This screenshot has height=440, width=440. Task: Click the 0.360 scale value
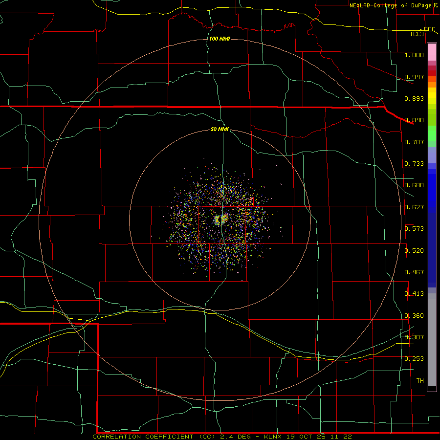coord(414,316)
